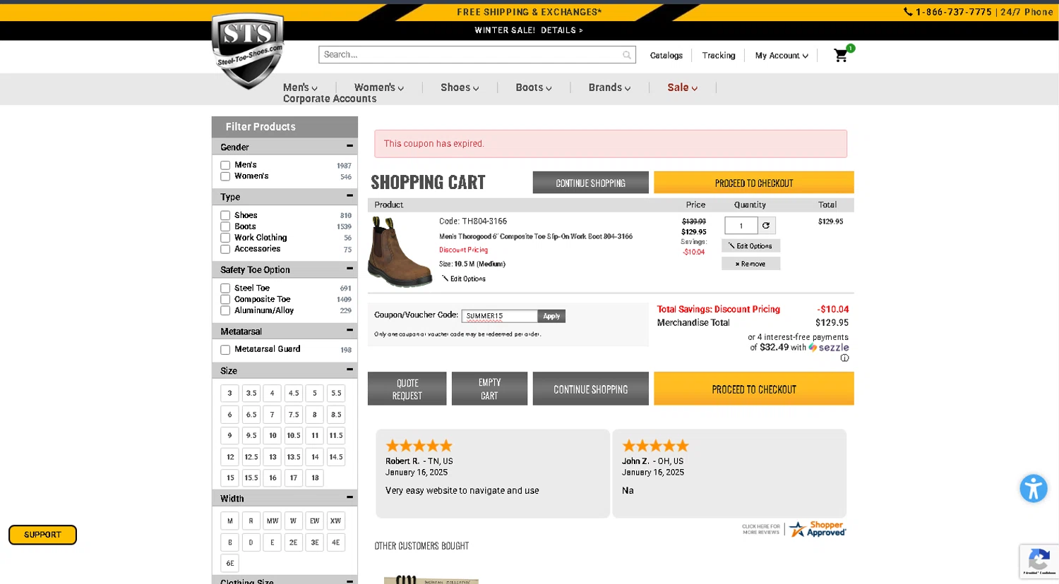Select size 9 filter
This screenshot has width=1059, height=584.
tap(230, 436)
